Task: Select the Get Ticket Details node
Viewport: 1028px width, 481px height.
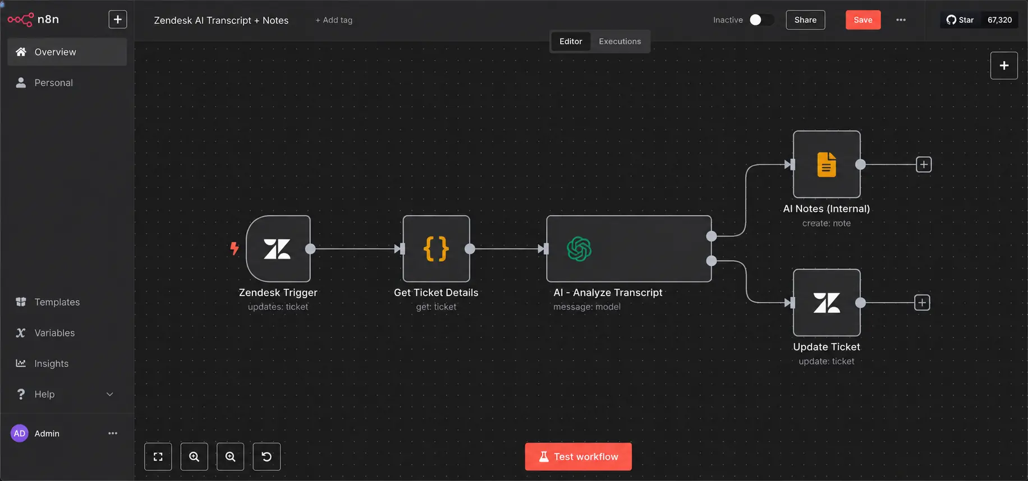Action: point(436,248)
